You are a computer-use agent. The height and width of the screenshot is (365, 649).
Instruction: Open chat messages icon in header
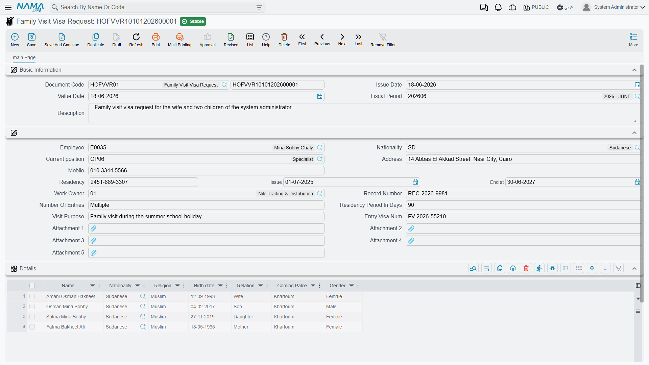pos(484,7)
